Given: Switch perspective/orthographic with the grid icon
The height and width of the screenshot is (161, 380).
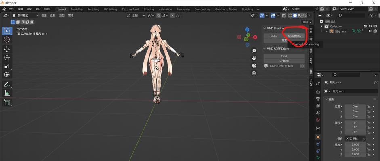Looking at the screenshot, I should (x=254, y=73).
